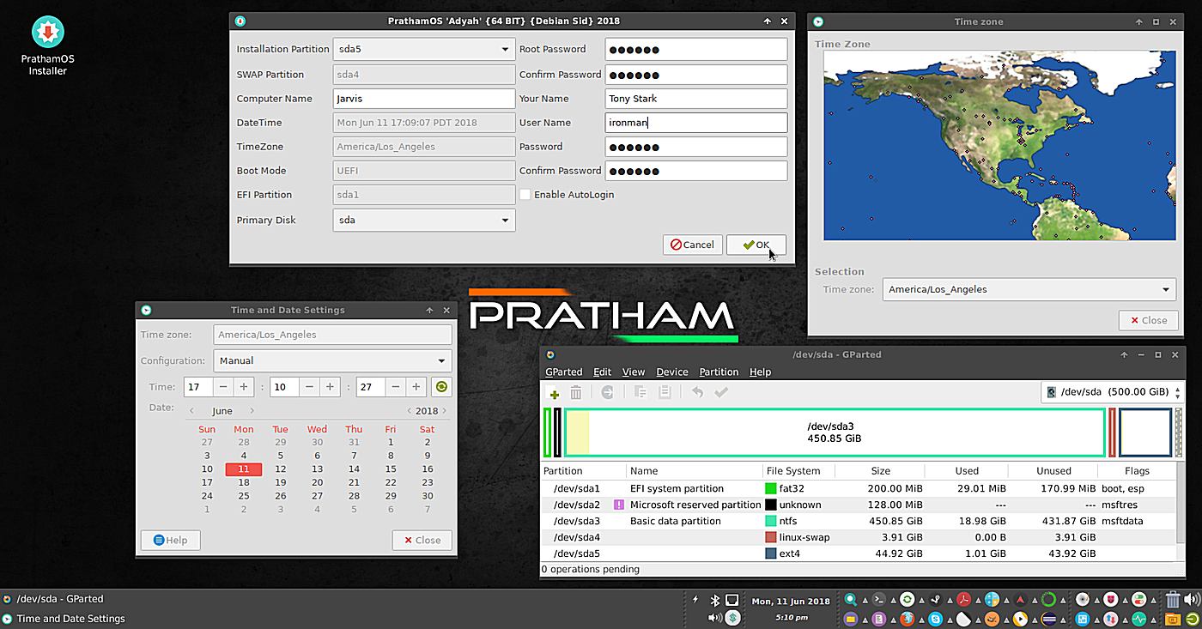Image resolution: width=1202 pixels, height=629 pixels.
Task: Expand the Installation Partition dropdown
Action: [424, 50]
